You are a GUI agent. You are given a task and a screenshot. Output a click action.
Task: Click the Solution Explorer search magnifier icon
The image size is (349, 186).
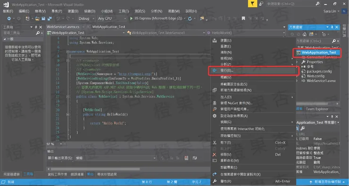coord(334,41)
